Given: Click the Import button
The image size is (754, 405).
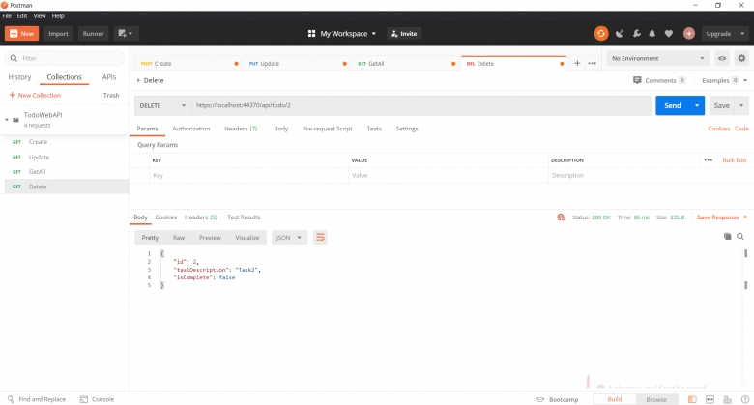Looking at the screenshot, I should point(58,33).
